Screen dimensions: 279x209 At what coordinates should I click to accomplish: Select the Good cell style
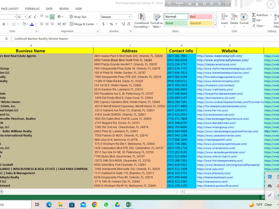tap(176, 23)
